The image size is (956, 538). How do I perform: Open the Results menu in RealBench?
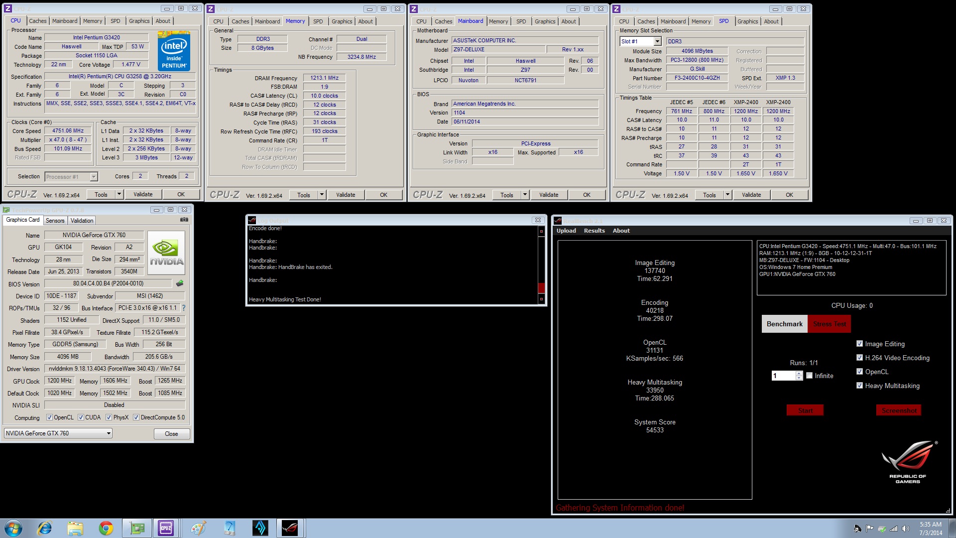pos(594,231)
